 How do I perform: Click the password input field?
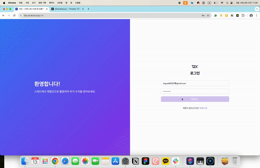(x=195, y=91)
